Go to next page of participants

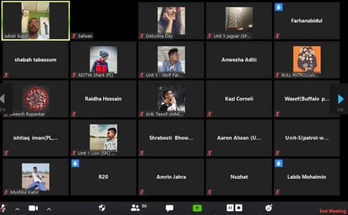click(x=340, y=99)
